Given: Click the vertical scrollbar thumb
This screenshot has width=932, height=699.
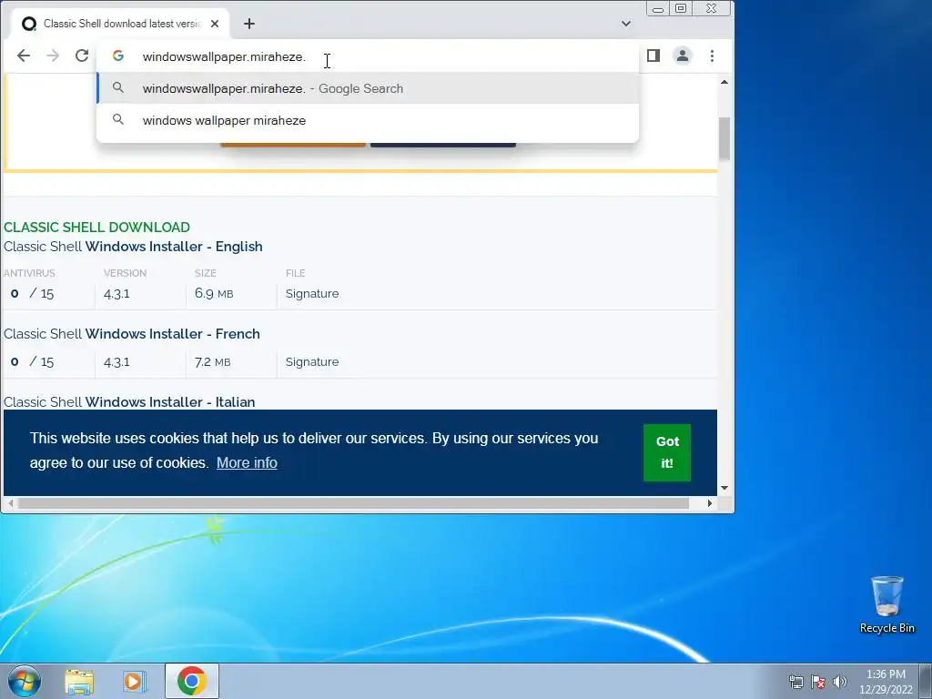Looking at the screenshot, I should coord(724,139).
